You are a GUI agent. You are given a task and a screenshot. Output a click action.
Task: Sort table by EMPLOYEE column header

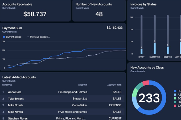tap(7, 85)
